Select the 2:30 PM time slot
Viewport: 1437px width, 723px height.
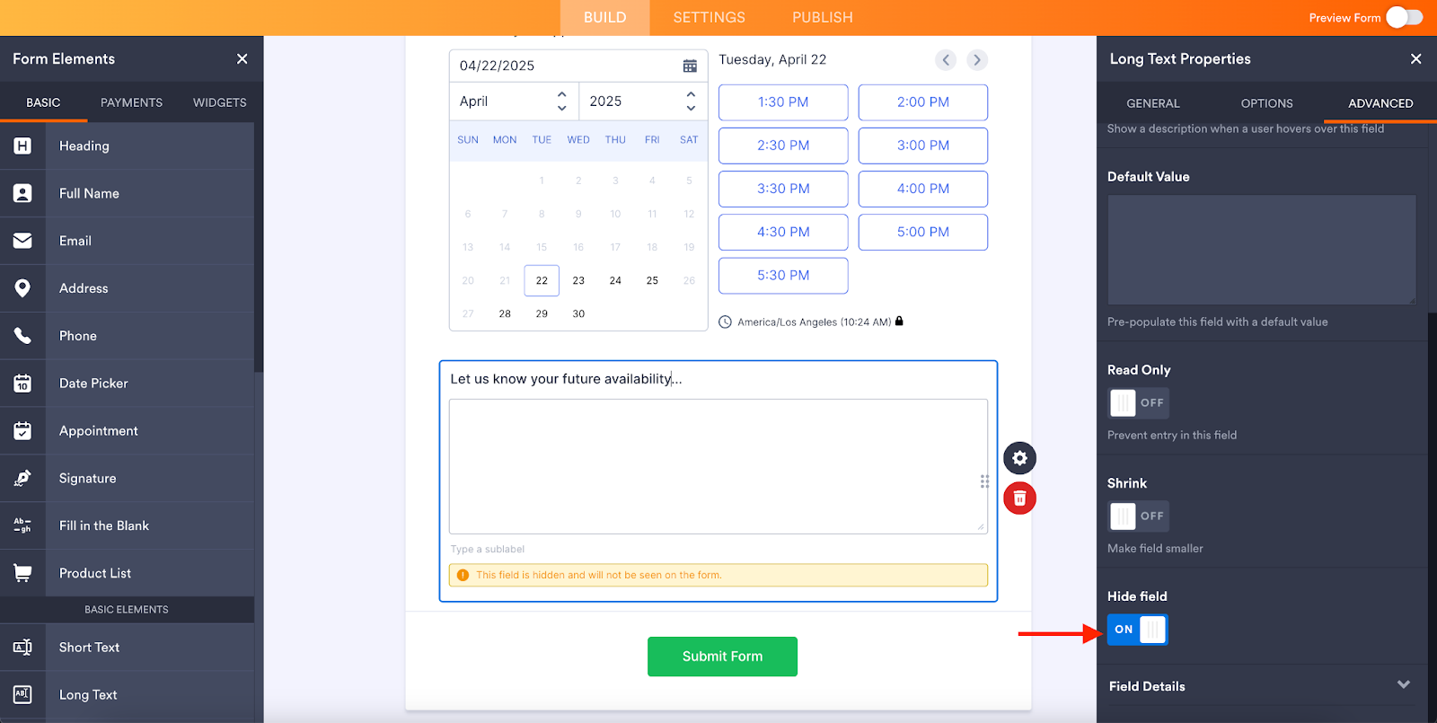783,145
